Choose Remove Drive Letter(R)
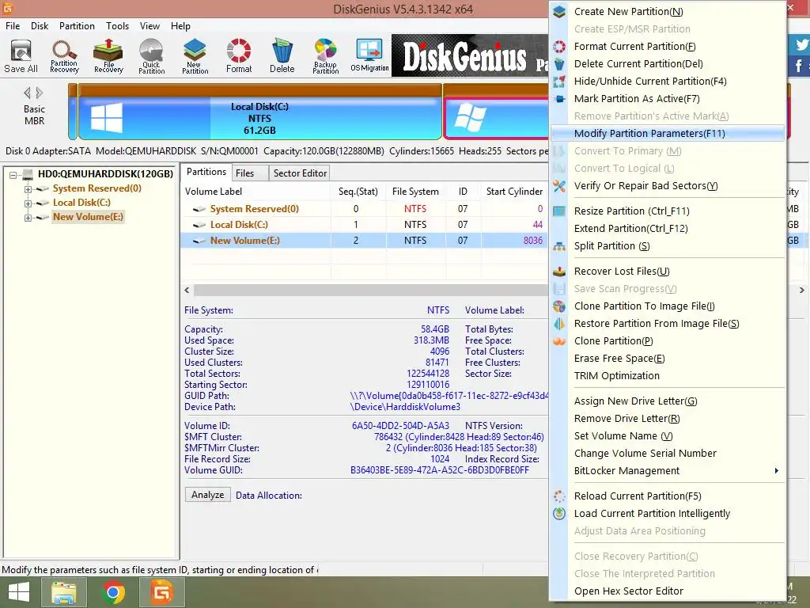The image size is (810, 608). 668,419
